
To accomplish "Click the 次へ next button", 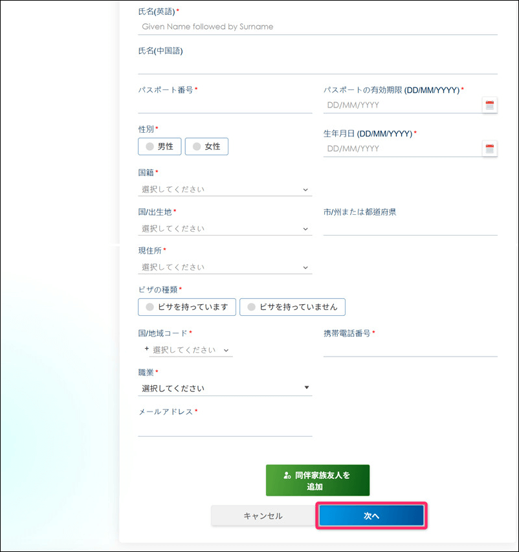I will 371,516.
